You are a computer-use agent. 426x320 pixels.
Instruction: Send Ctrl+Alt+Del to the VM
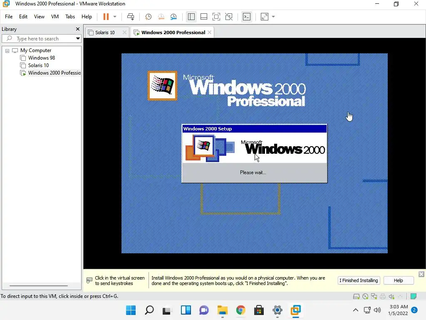pos(131,17)
